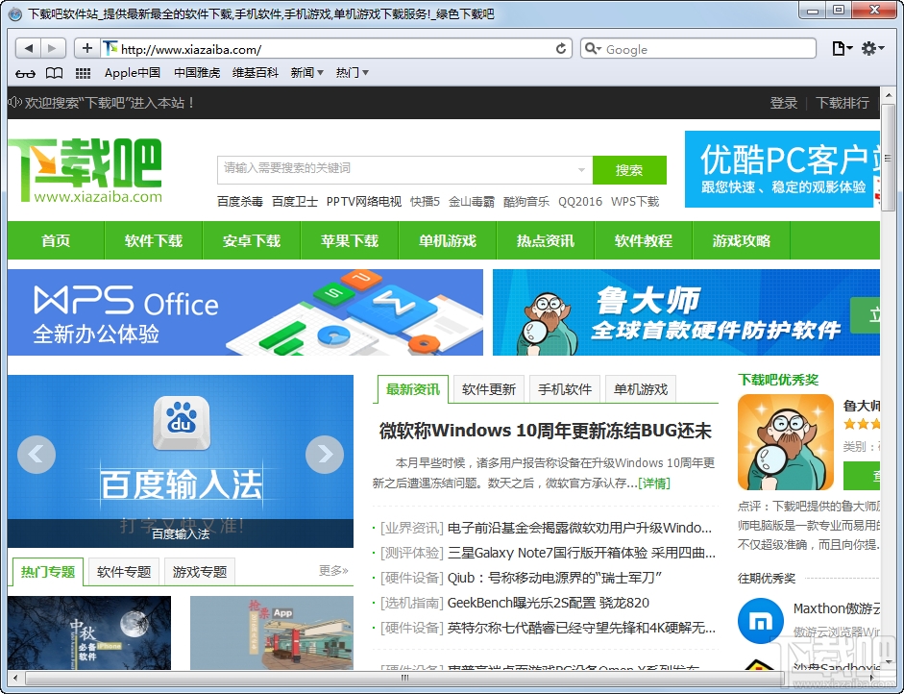Click the green 搜索 button
The height and width of the screenshot is (694, 904).
click(629, 170)
